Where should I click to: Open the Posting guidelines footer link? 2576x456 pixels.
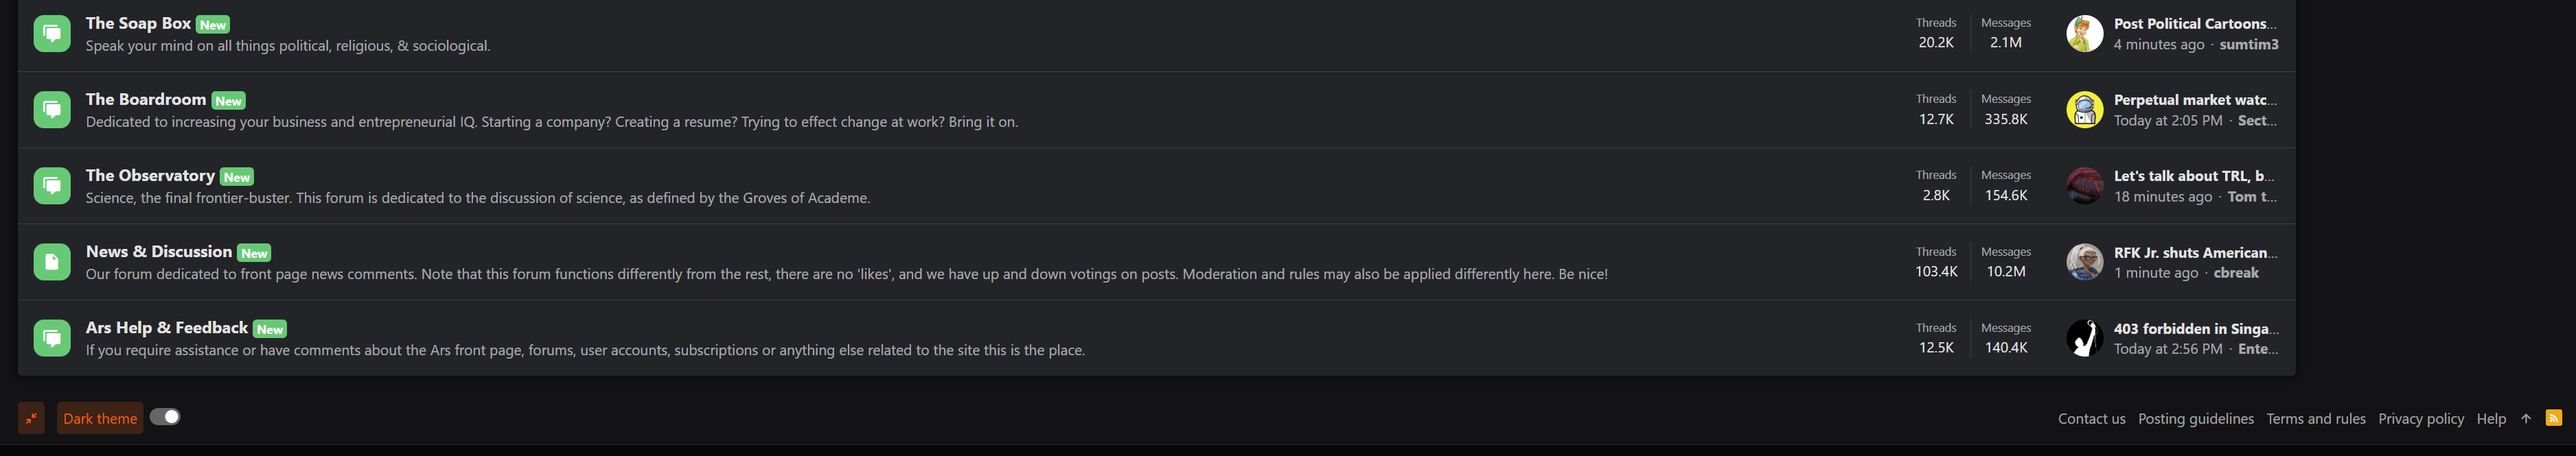(x=2195, y=419)
